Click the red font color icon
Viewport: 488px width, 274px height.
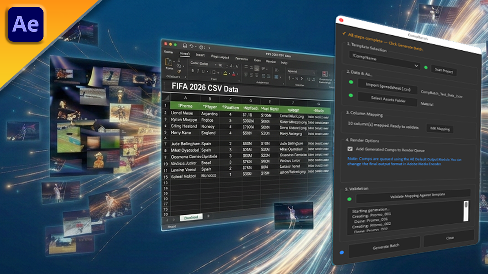click(x=234, y=73)
